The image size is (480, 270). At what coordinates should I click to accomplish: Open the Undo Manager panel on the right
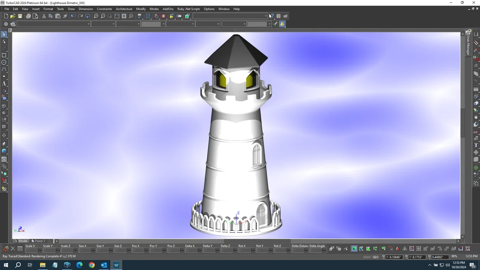coord(468,43)
